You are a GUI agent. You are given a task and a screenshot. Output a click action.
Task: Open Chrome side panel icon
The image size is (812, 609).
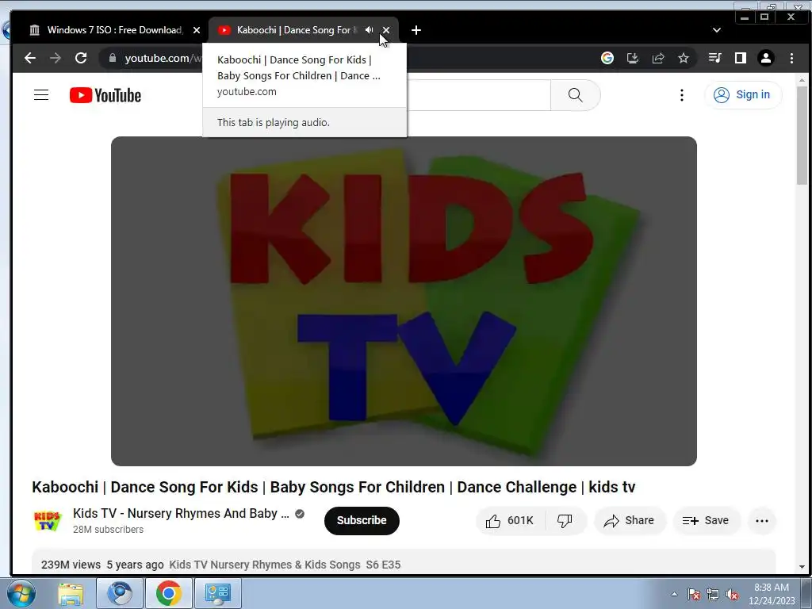pyautogui.click(x=741, y=58)
